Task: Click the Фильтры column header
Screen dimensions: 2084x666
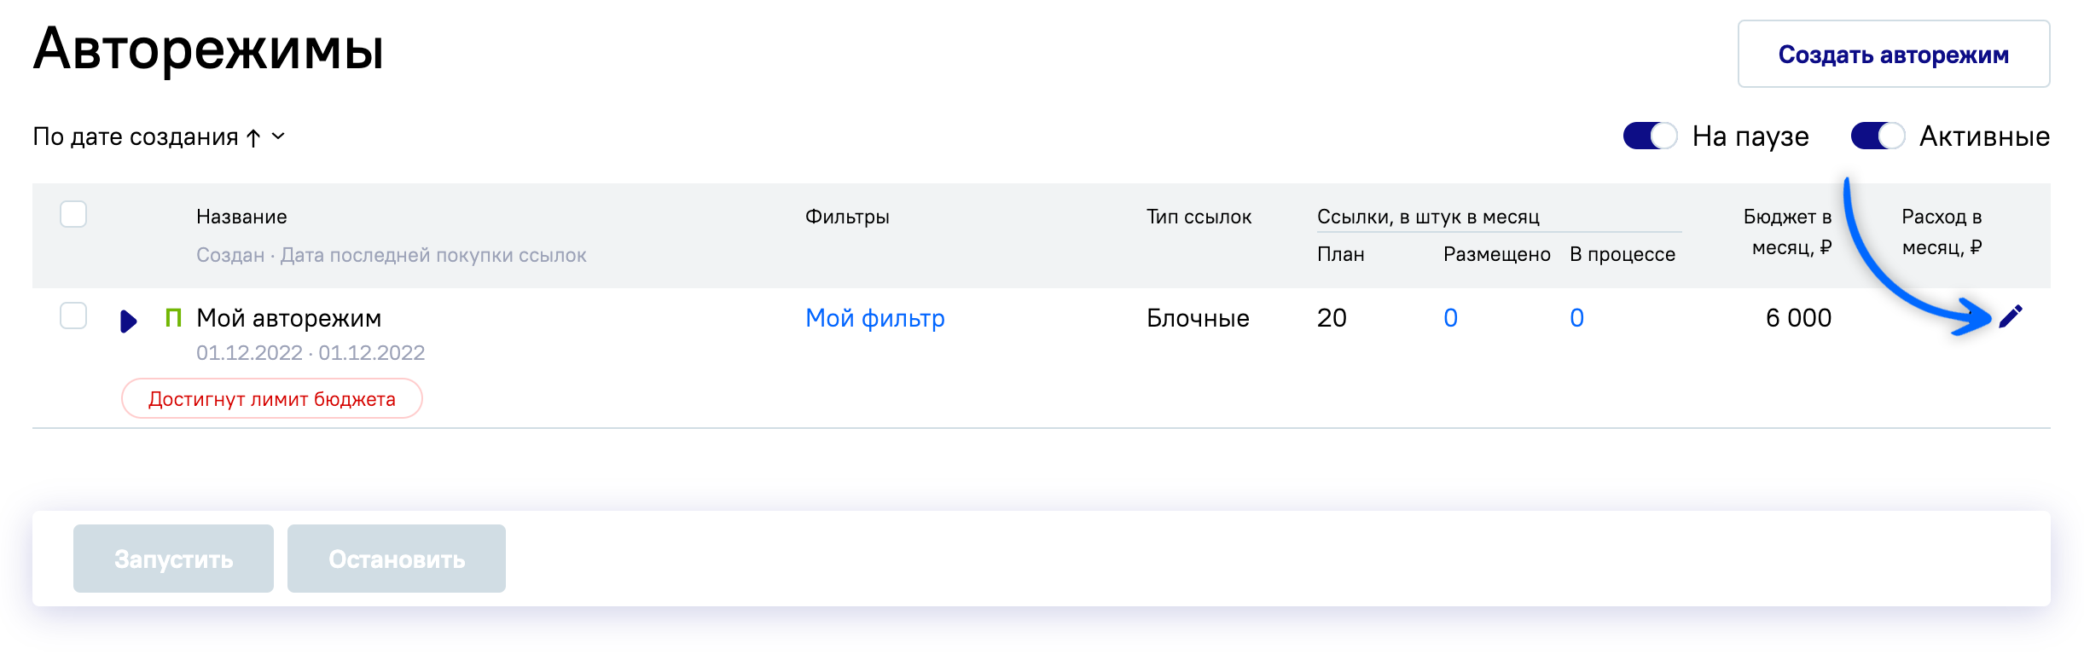Action: pyautogui.click(x=847, y=217)
